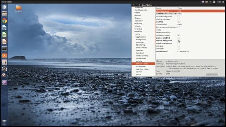Screen dimensions: 226x127
Task: Open the Desktop folder icon
Action: (18, 8)
